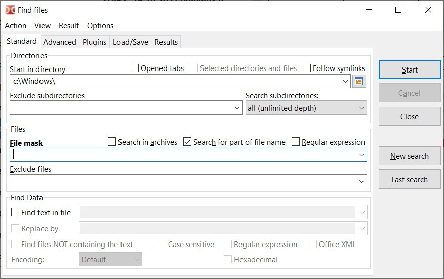Click into the Exclude files input field
This screenshot has height=279, width=444.
(183, 181)
